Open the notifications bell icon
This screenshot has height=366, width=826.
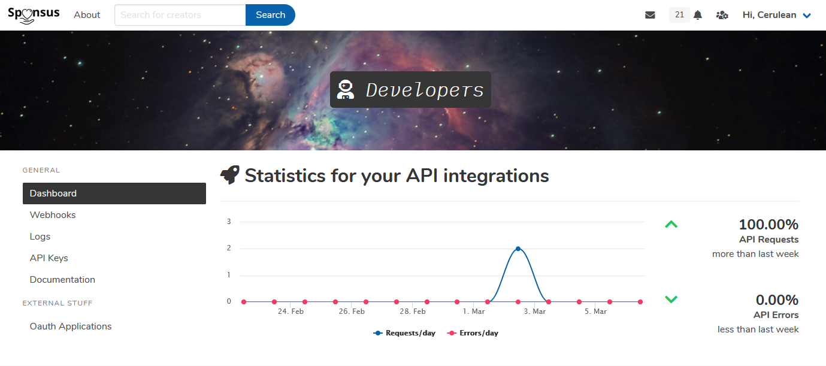[698, 15]
